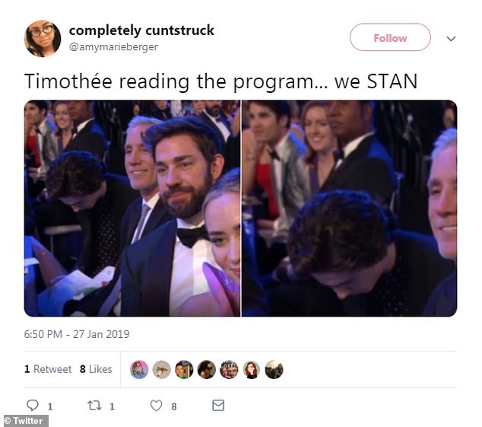This screenshot has height=427, width=482.
Task: Open the tweet options chevron menu
Action: (x=451, y=39)
